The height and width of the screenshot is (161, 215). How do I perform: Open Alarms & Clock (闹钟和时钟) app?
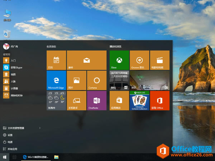22,95
